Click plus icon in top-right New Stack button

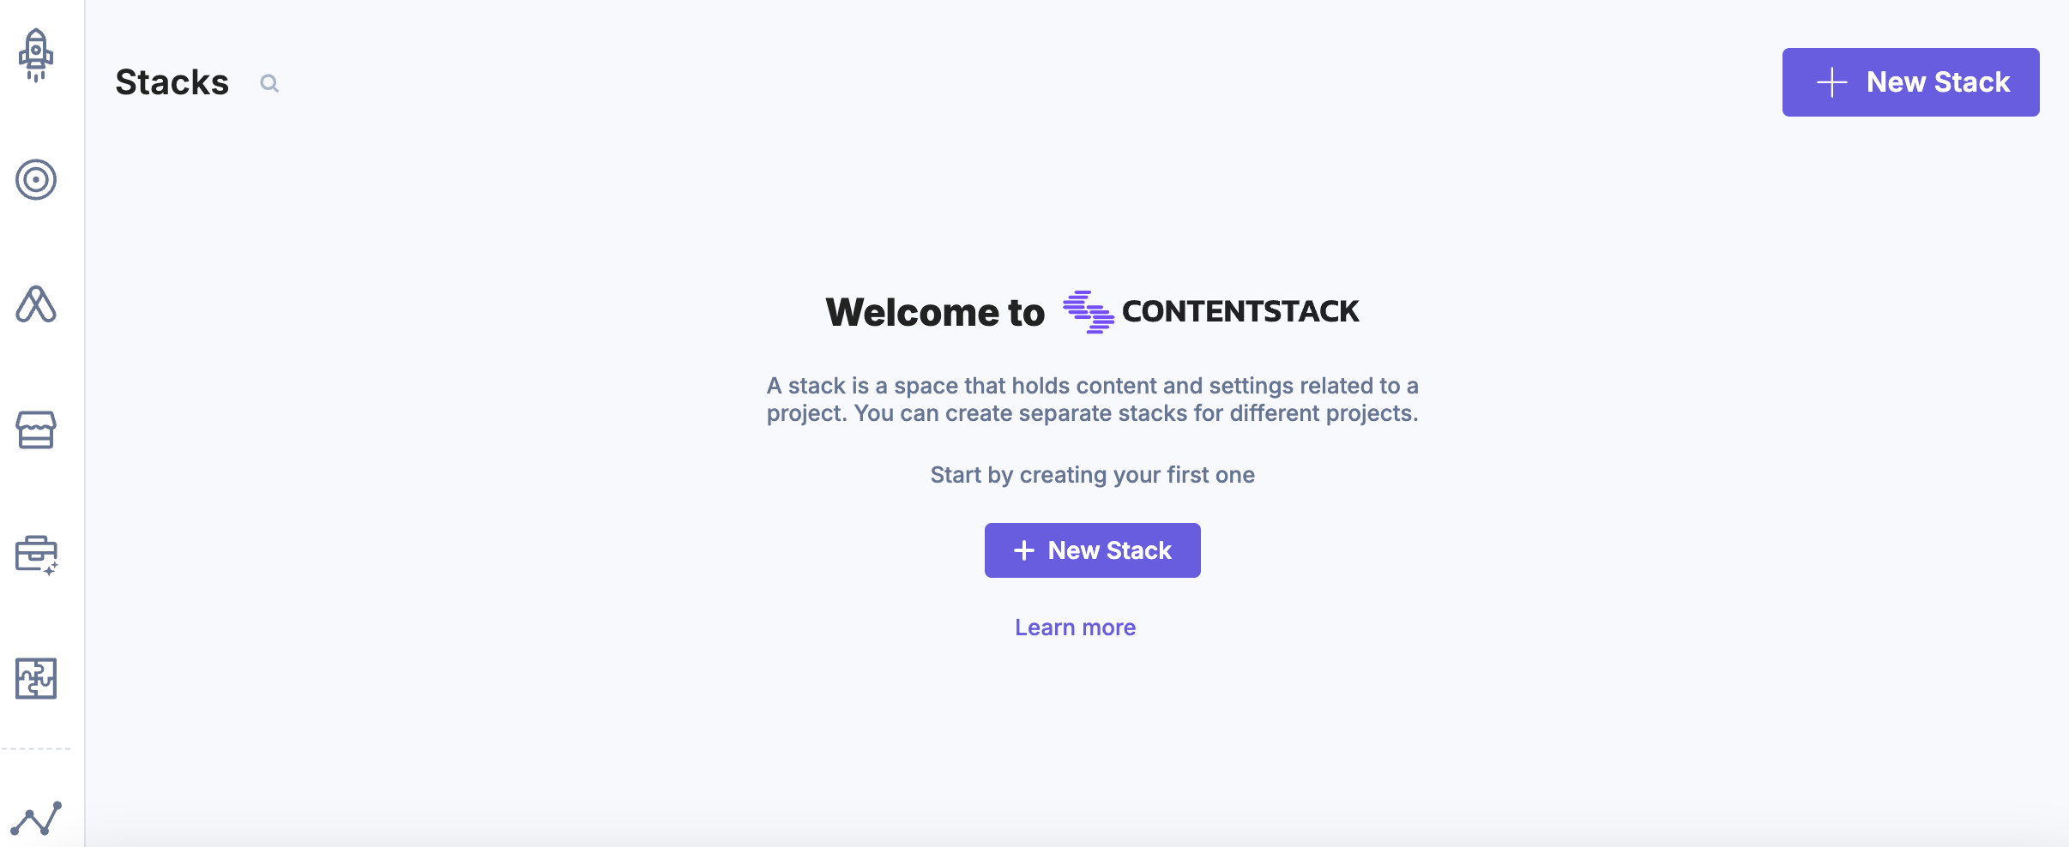click(1831, 82)
